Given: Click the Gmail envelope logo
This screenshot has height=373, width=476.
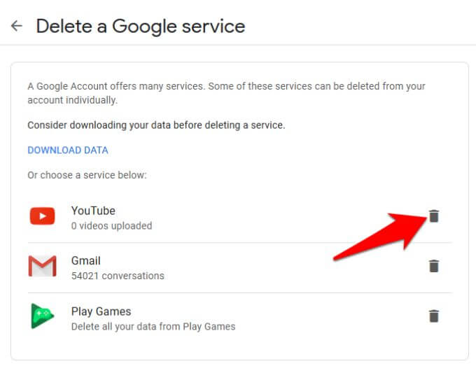Looking at the screenshot, I should 42,267.
